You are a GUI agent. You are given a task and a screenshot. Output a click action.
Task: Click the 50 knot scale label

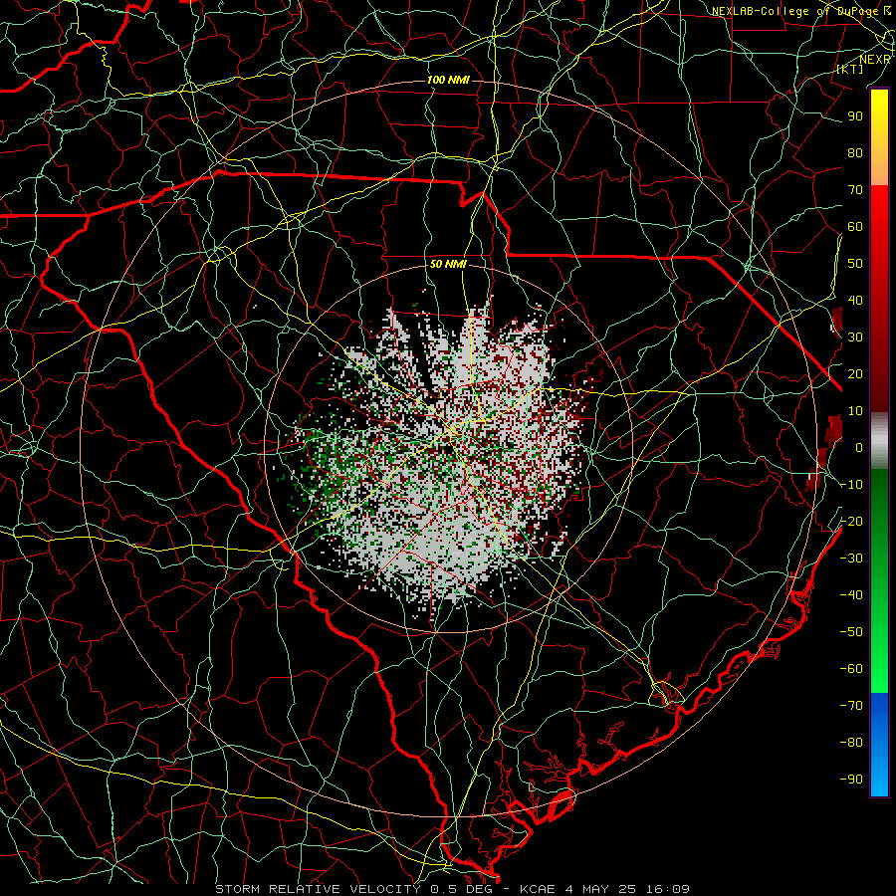tap(855, 264)
